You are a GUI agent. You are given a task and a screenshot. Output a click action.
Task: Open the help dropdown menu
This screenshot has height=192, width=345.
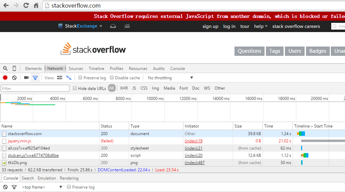coord(261,26)
